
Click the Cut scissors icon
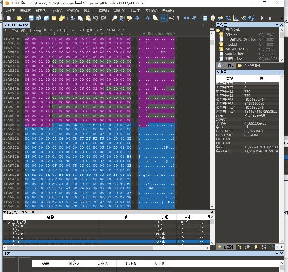click(x=72, y=18)
